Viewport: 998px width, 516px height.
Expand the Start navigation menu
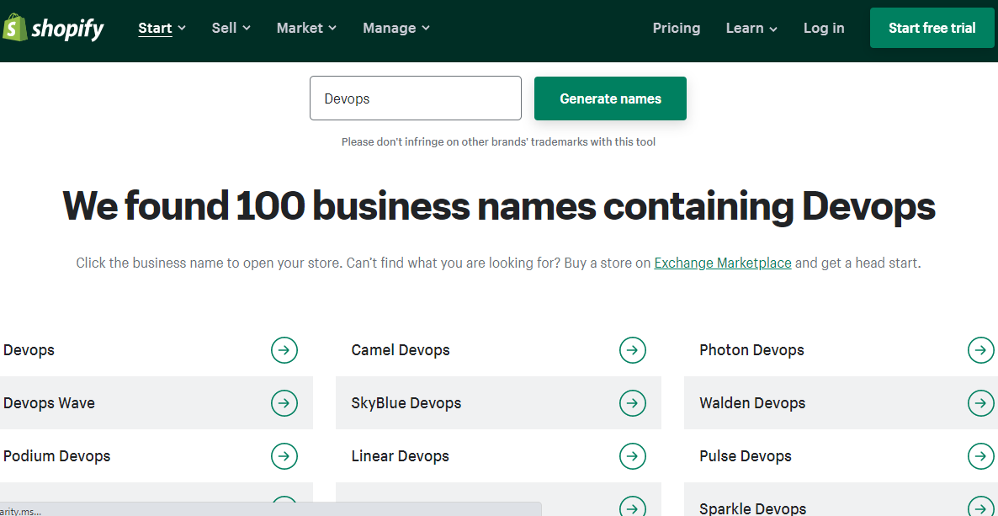coord(162,28)
